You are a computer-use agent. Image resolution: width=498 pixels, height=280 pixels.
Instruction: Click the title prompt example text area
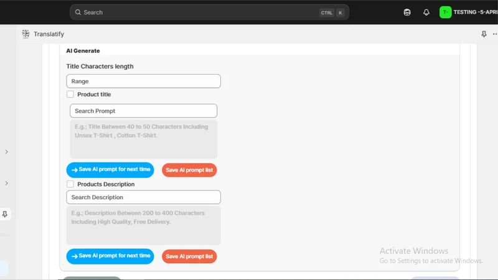(144, 139)
